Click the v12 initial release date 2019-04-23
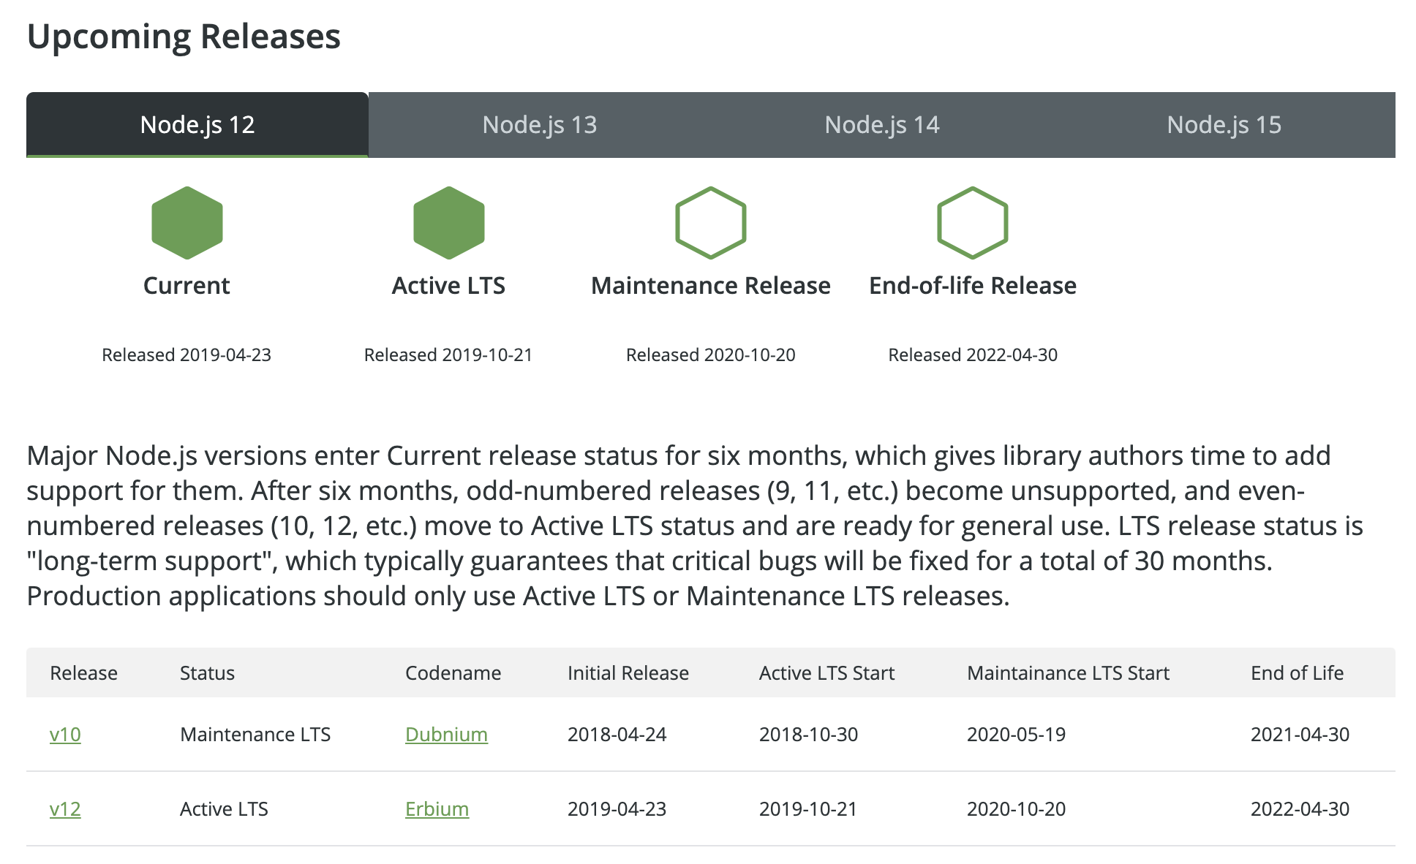 pyautogui.click(x=617, y=808)
